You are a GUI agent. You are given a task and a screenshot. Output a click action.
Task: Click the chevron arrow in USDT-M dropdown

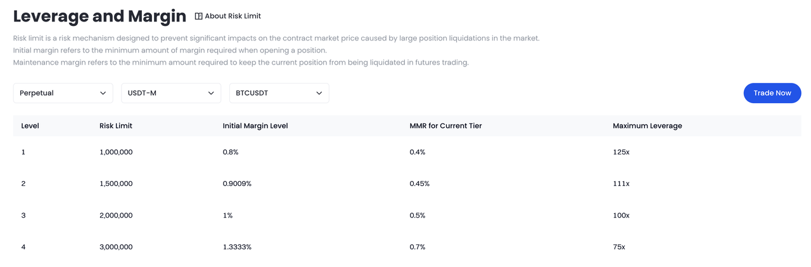211,93
